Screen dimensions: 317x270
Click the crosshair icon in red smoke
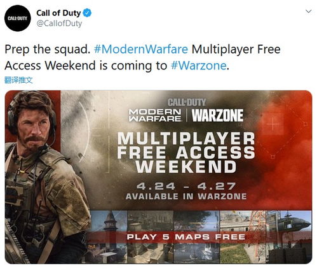[273, 124]
